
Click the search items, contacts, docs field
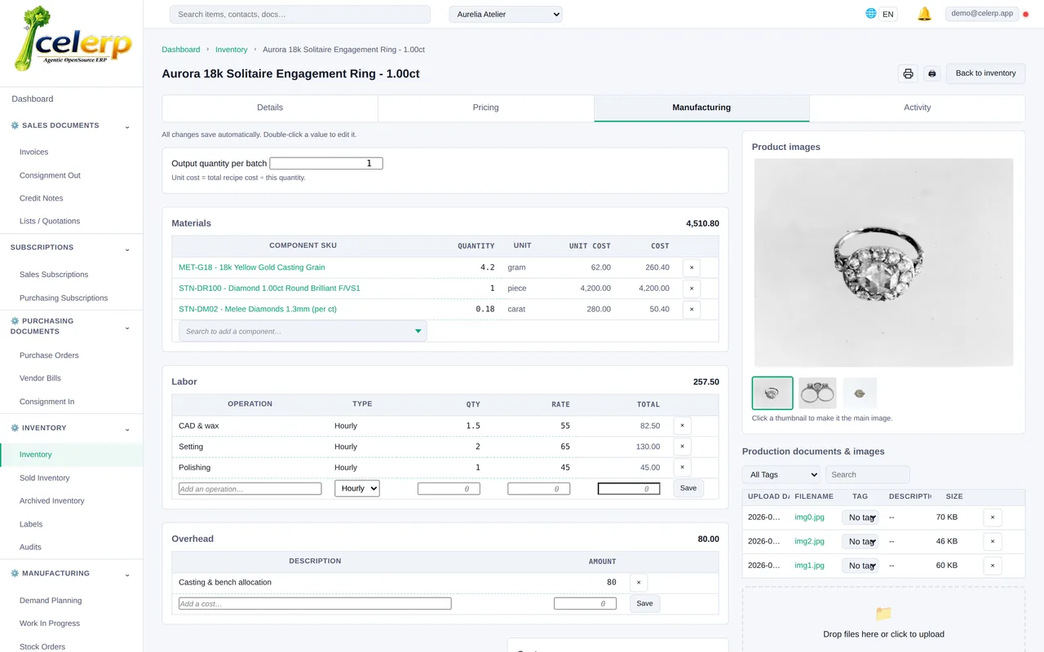pyautogui.click(x=300, y=15)
